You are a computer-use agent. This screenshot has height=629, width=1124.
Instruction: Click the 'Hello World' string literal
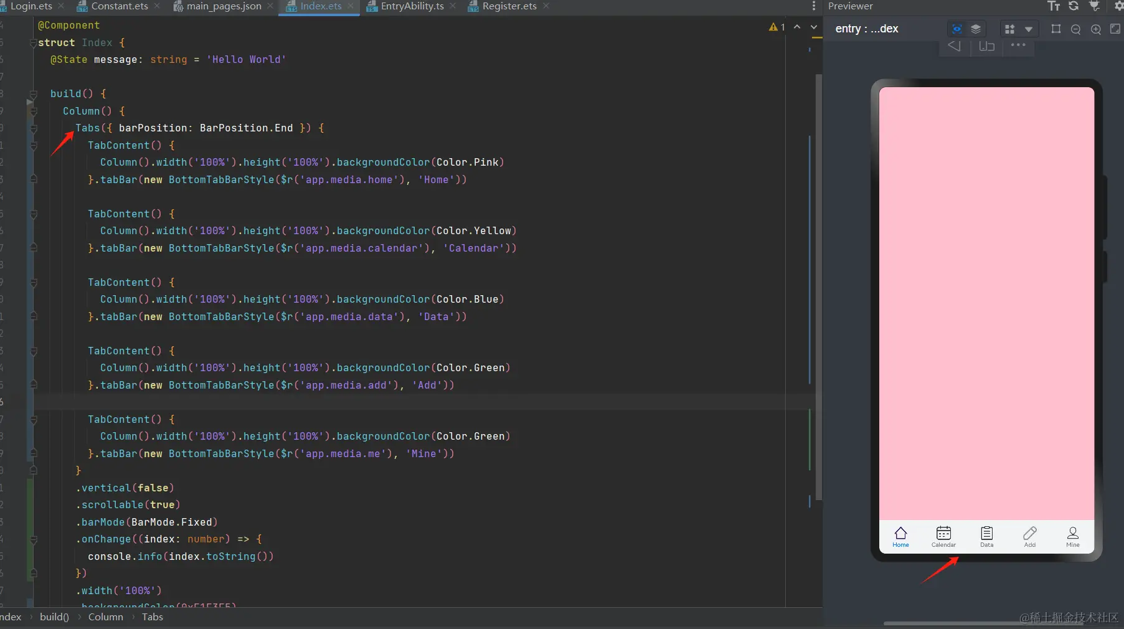tap(247, 60)
